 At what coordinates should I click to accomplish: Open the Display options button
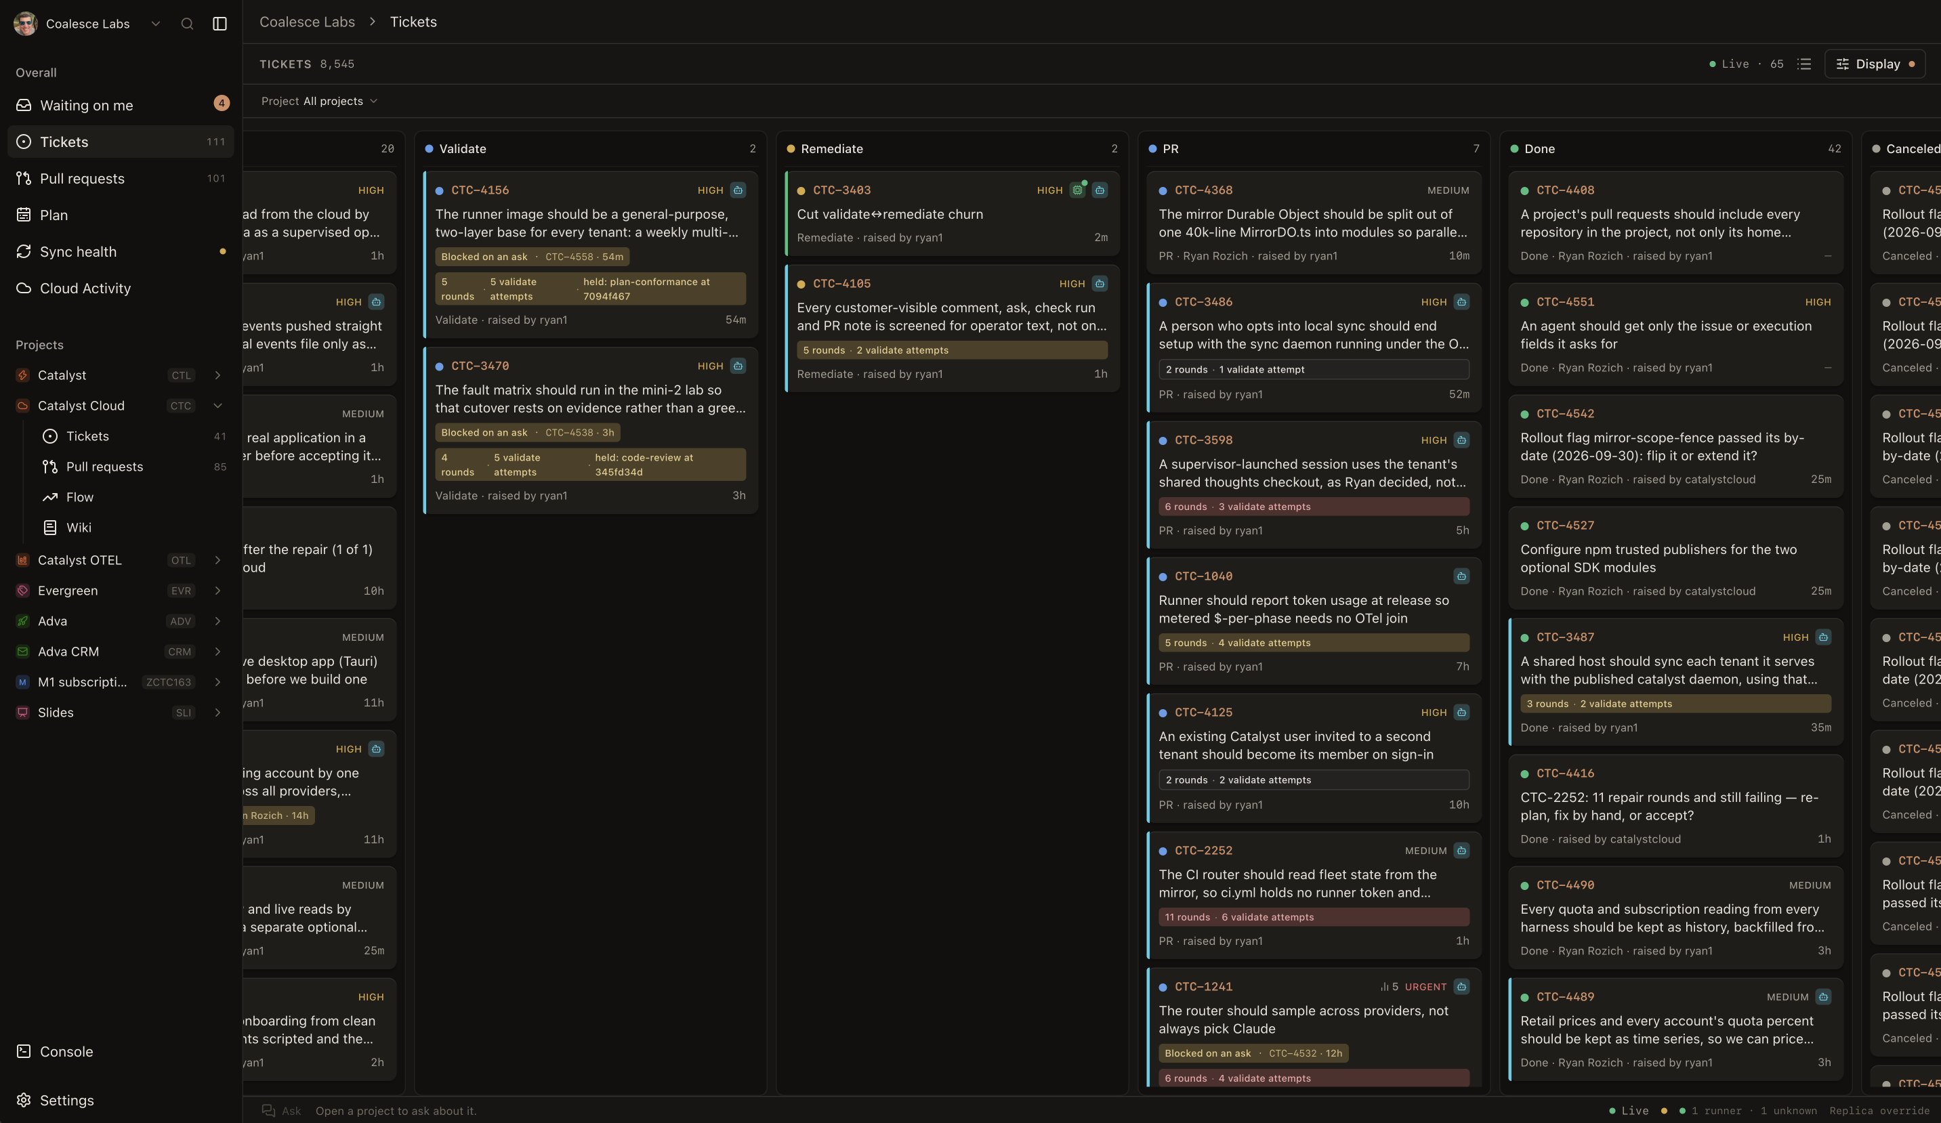(1874, 64)
